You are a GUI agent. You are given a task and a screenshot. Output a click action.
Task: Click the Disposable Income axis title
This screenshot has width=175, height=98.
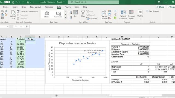[x=80, y=80]
